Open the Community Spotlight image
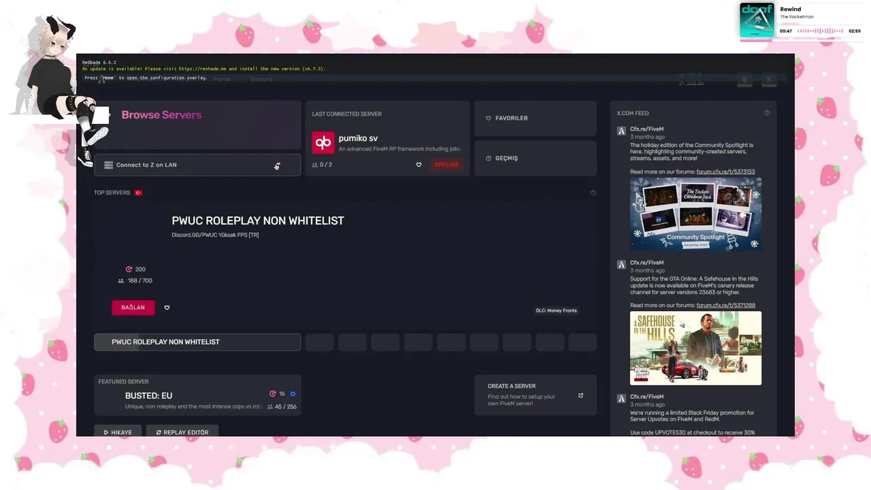871x490 pixels. coord(695,214)
